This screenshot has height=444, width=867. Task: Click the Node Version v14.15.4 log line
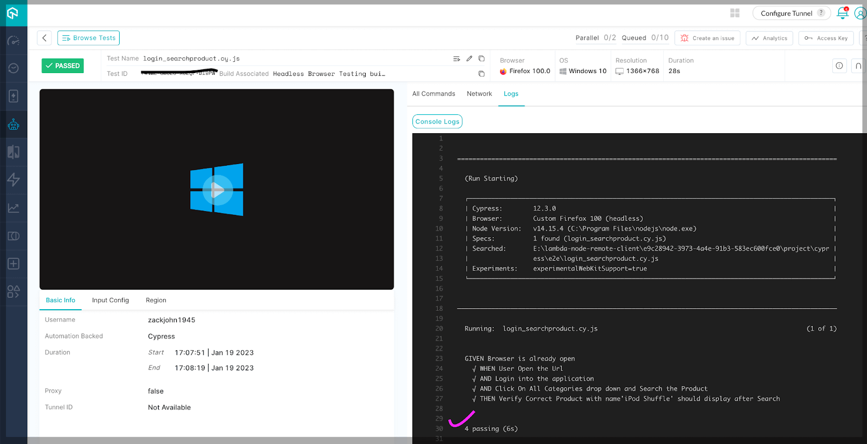pyautogui.click(x=584, y=228)
